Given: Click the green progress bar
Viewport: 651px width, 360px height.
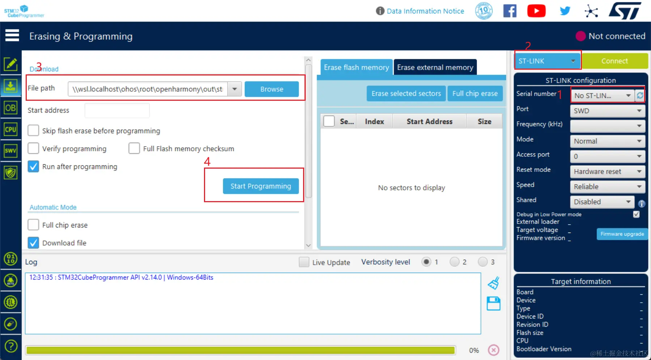Looking at the screenshot, I should [x=241, y=350].
